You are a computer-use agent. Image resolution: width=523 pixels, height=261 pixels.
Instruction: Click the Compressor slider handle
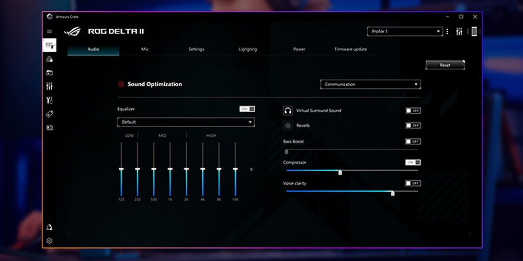tap(340, 172)
